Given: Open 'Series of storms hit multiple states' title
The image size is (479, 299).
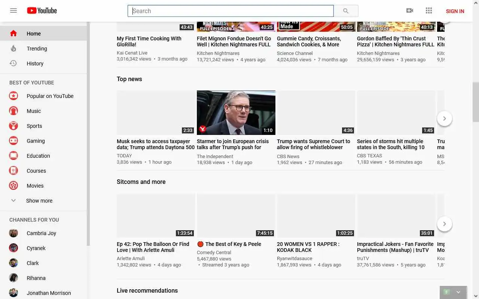Looking at the screenshot, I should point(391,144).
